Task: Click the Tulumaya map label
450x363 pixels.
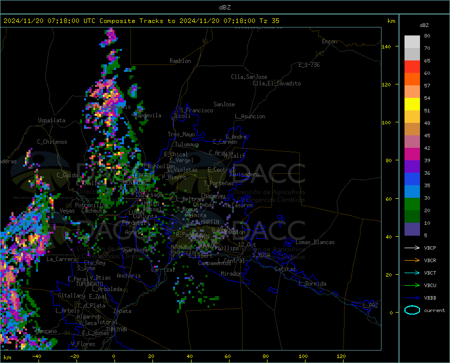Action: tap(187, 144)
